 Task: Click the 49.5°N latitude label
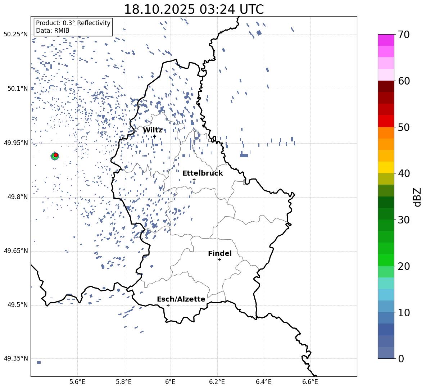[x=17, y=305]
